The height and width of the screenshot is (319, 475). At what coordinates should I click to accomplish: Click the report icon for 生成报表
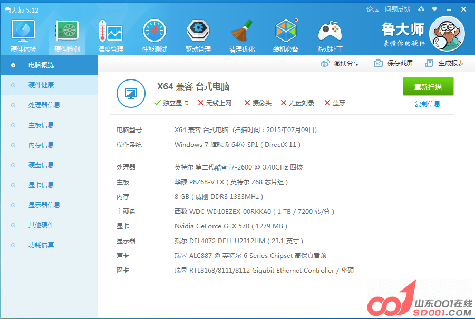click(x=429, y=63)
